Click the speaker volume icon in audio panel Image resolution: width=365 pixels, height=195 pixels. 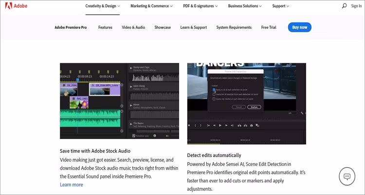tap(167, 136)
